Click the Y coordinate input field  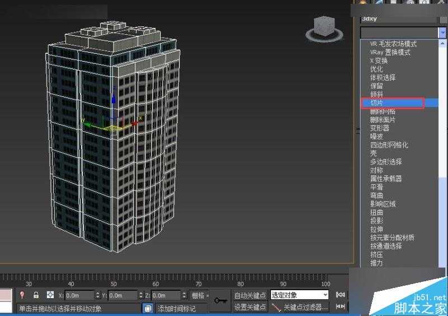click(x=123, y=295)
